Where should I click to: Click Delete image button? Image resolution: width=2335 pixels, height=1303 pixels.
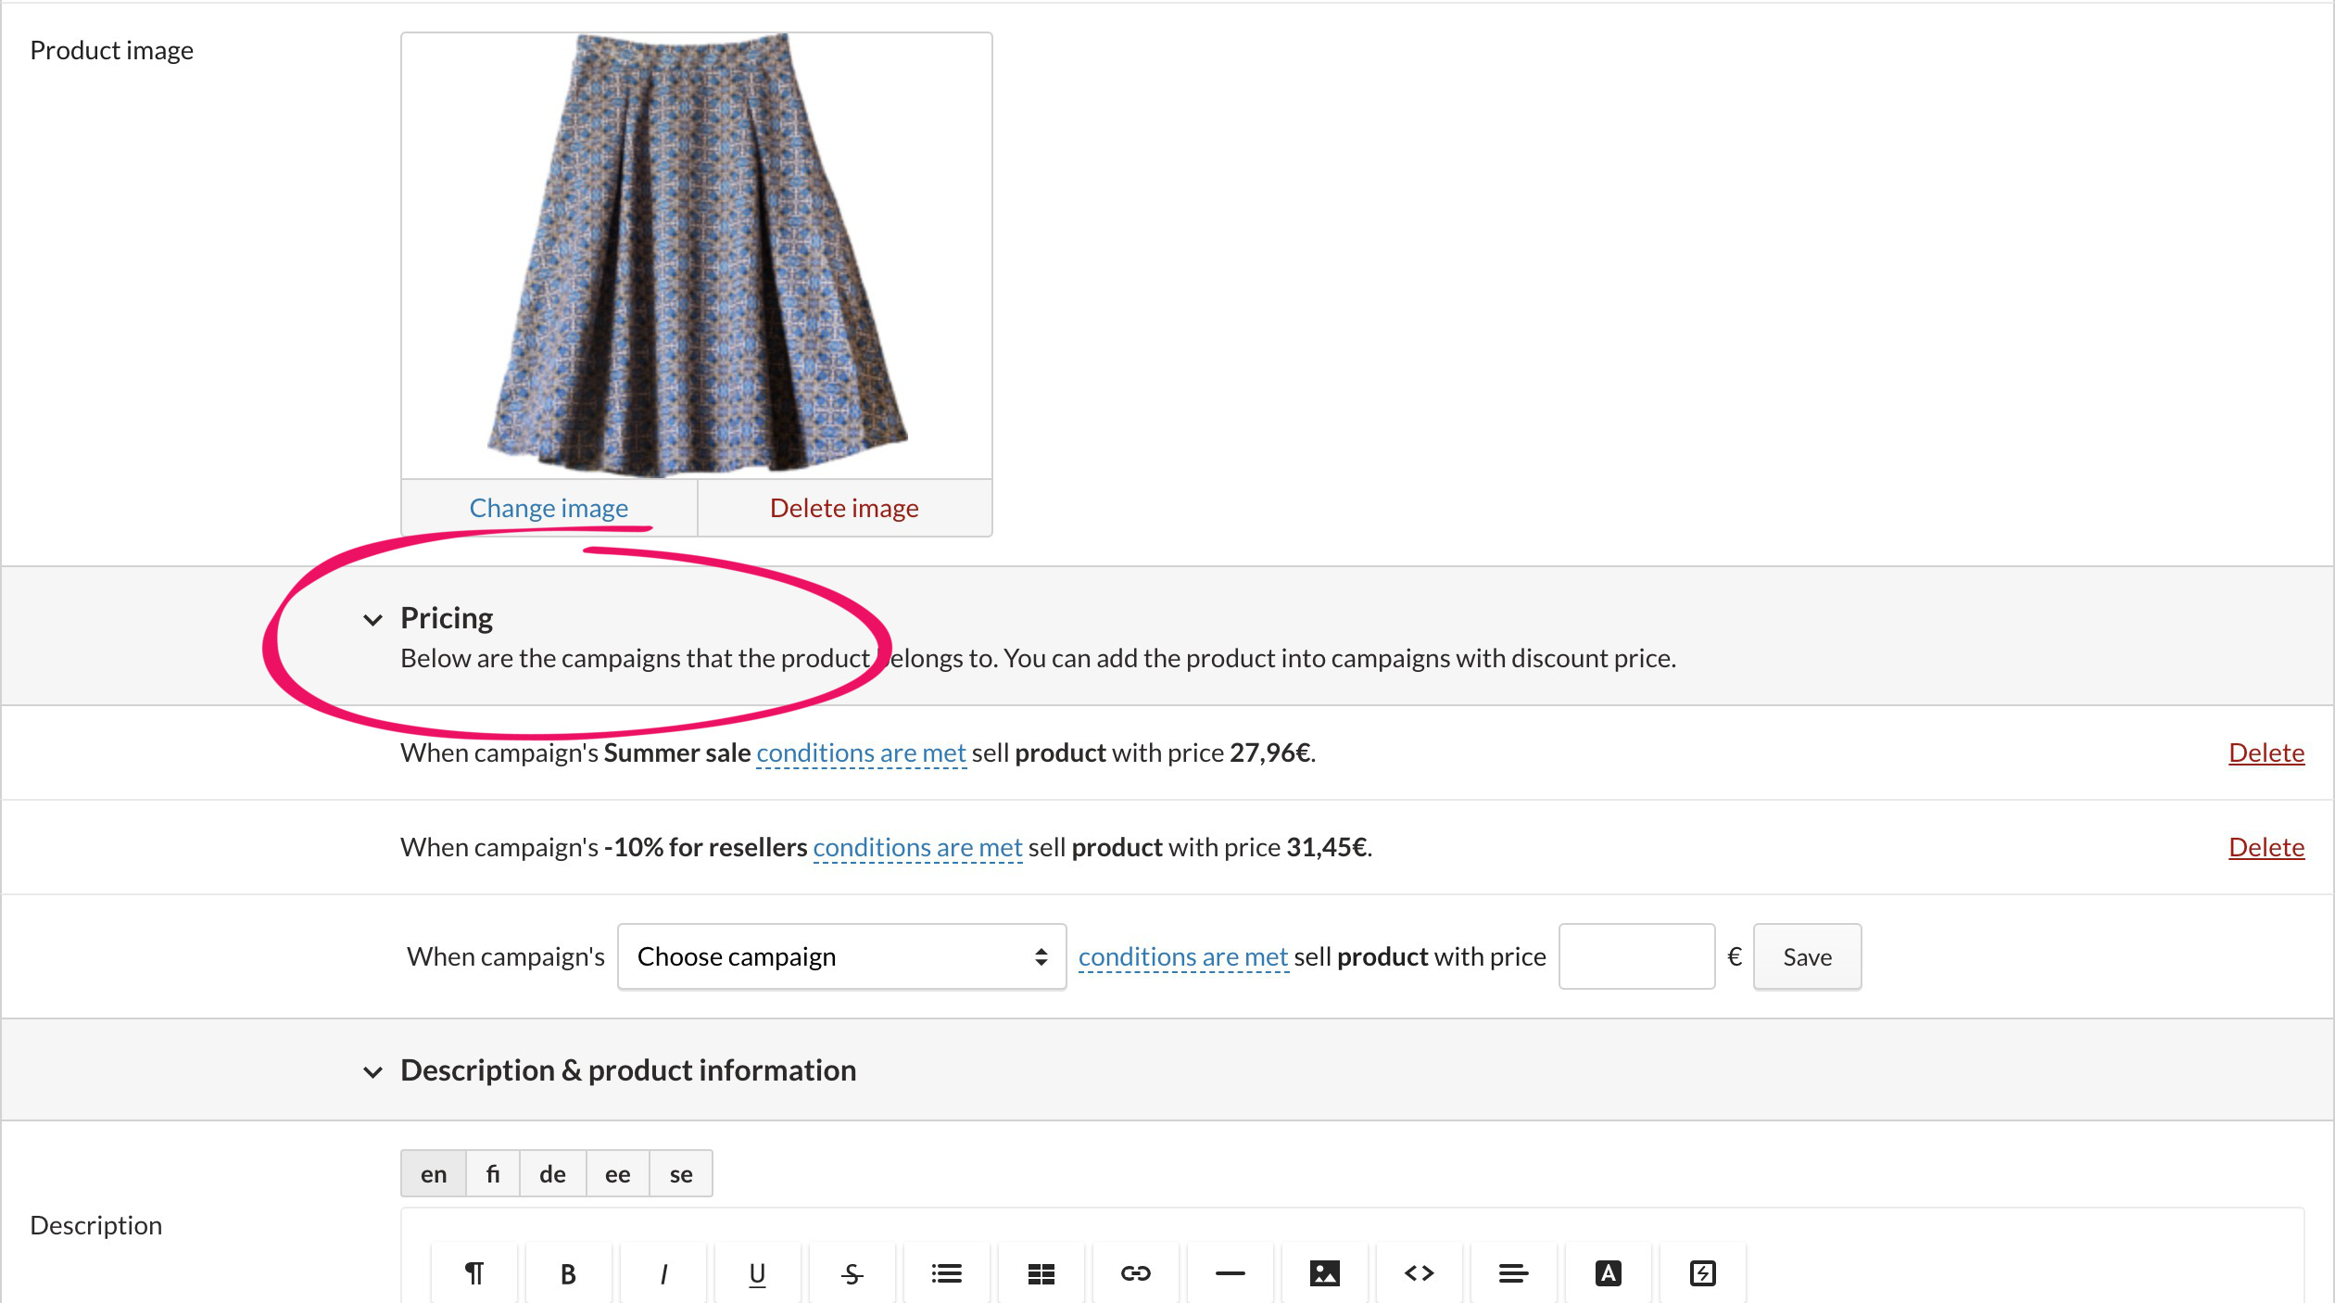coord(844,508)
